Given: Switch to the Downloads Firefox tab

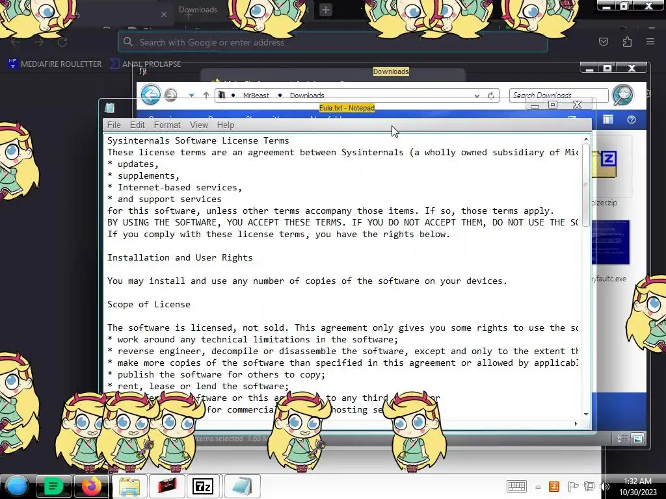Looking at the screenshot, I should (x=198, y=10).
